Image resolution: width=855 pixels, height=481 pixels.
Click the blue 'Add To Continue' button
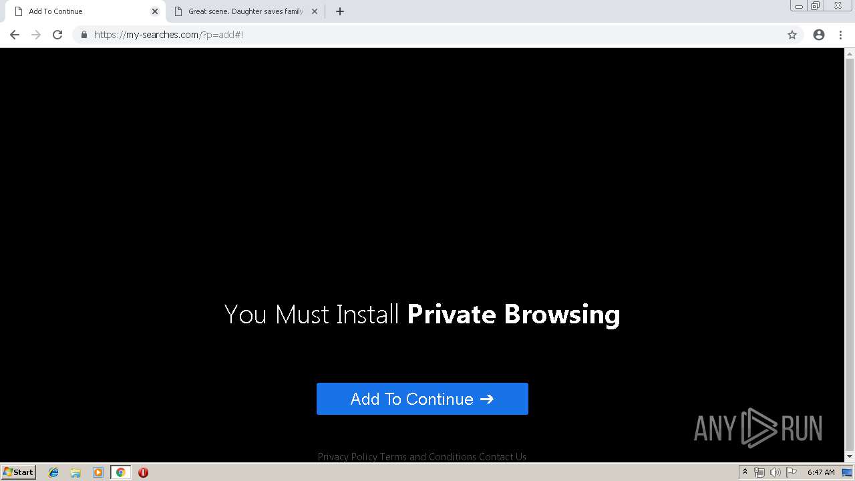(x=422, y=399)
